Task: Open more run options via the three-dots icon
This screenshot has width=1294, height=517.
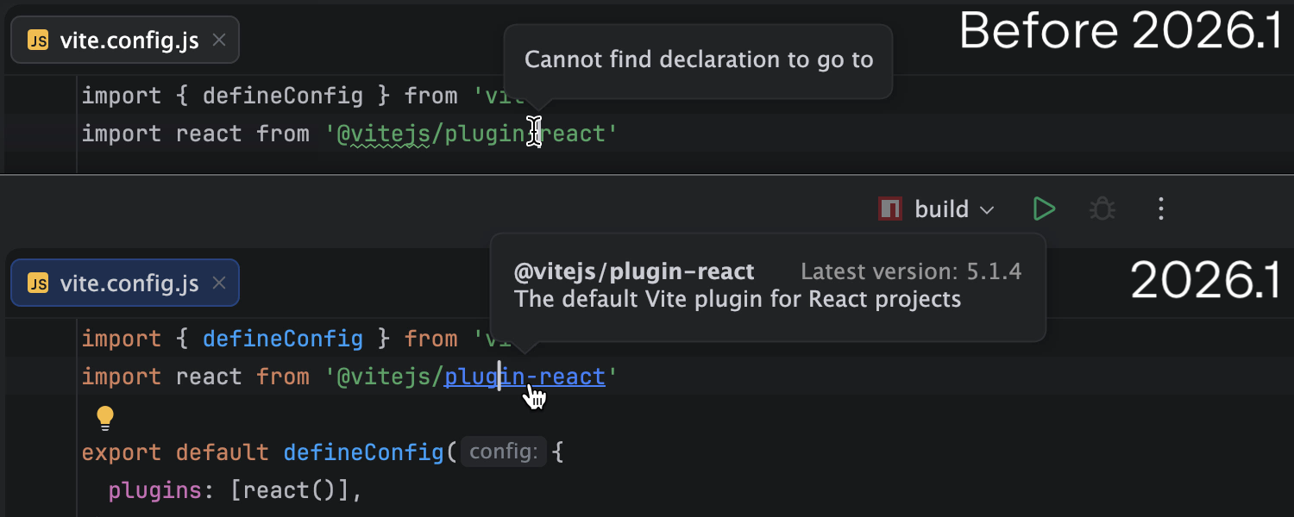Action: (1160, 209)
